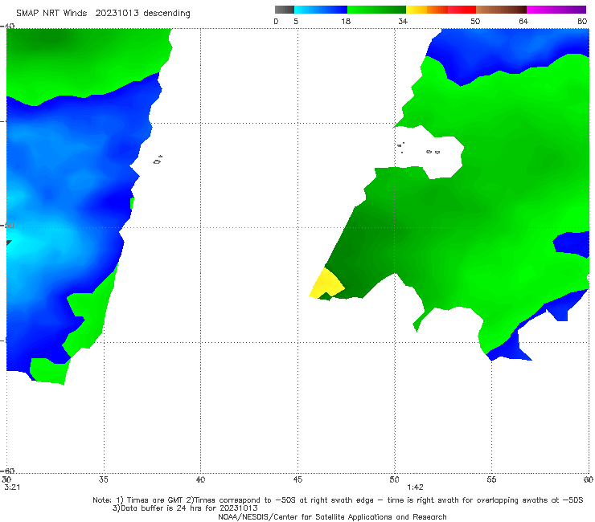The image size is (595, 522).
Task: Click the gray segment of the color bar
Action: click(285, 10)
